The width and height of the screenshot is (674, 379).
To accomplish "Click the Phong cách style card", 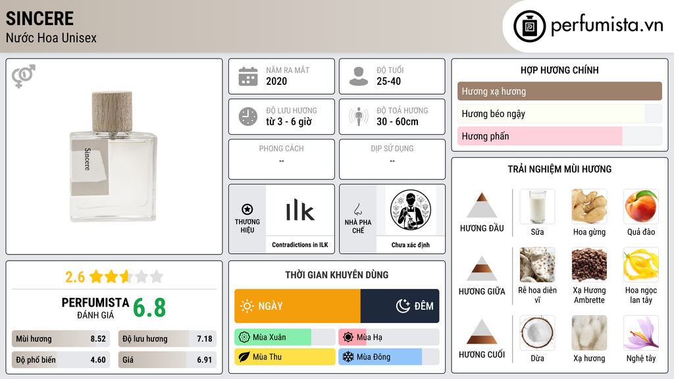I will (282, 159).
